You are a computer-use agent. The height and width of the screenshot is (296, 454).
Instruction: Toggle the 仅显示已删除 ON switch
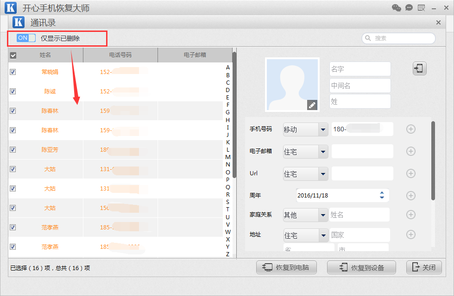click(x=26, y=38)
